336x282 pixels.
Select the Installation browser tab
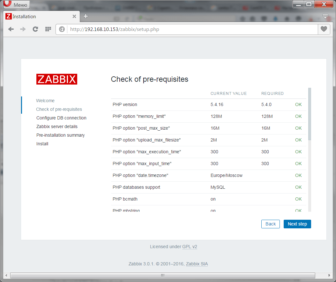38,17
